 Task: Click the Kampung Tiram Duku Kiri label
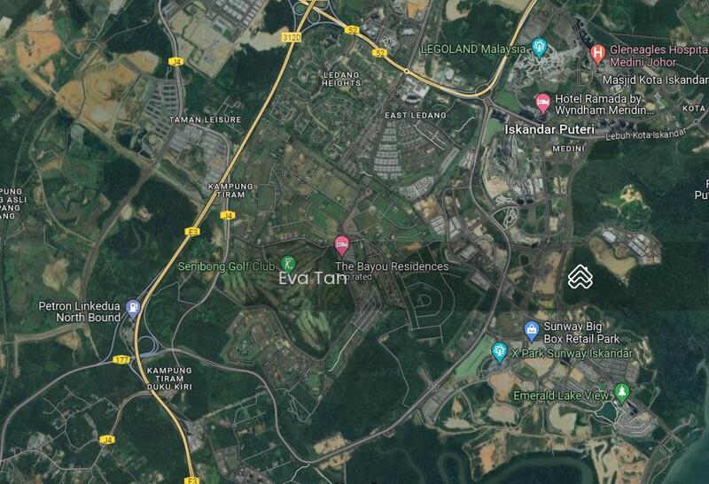[169, 379]
